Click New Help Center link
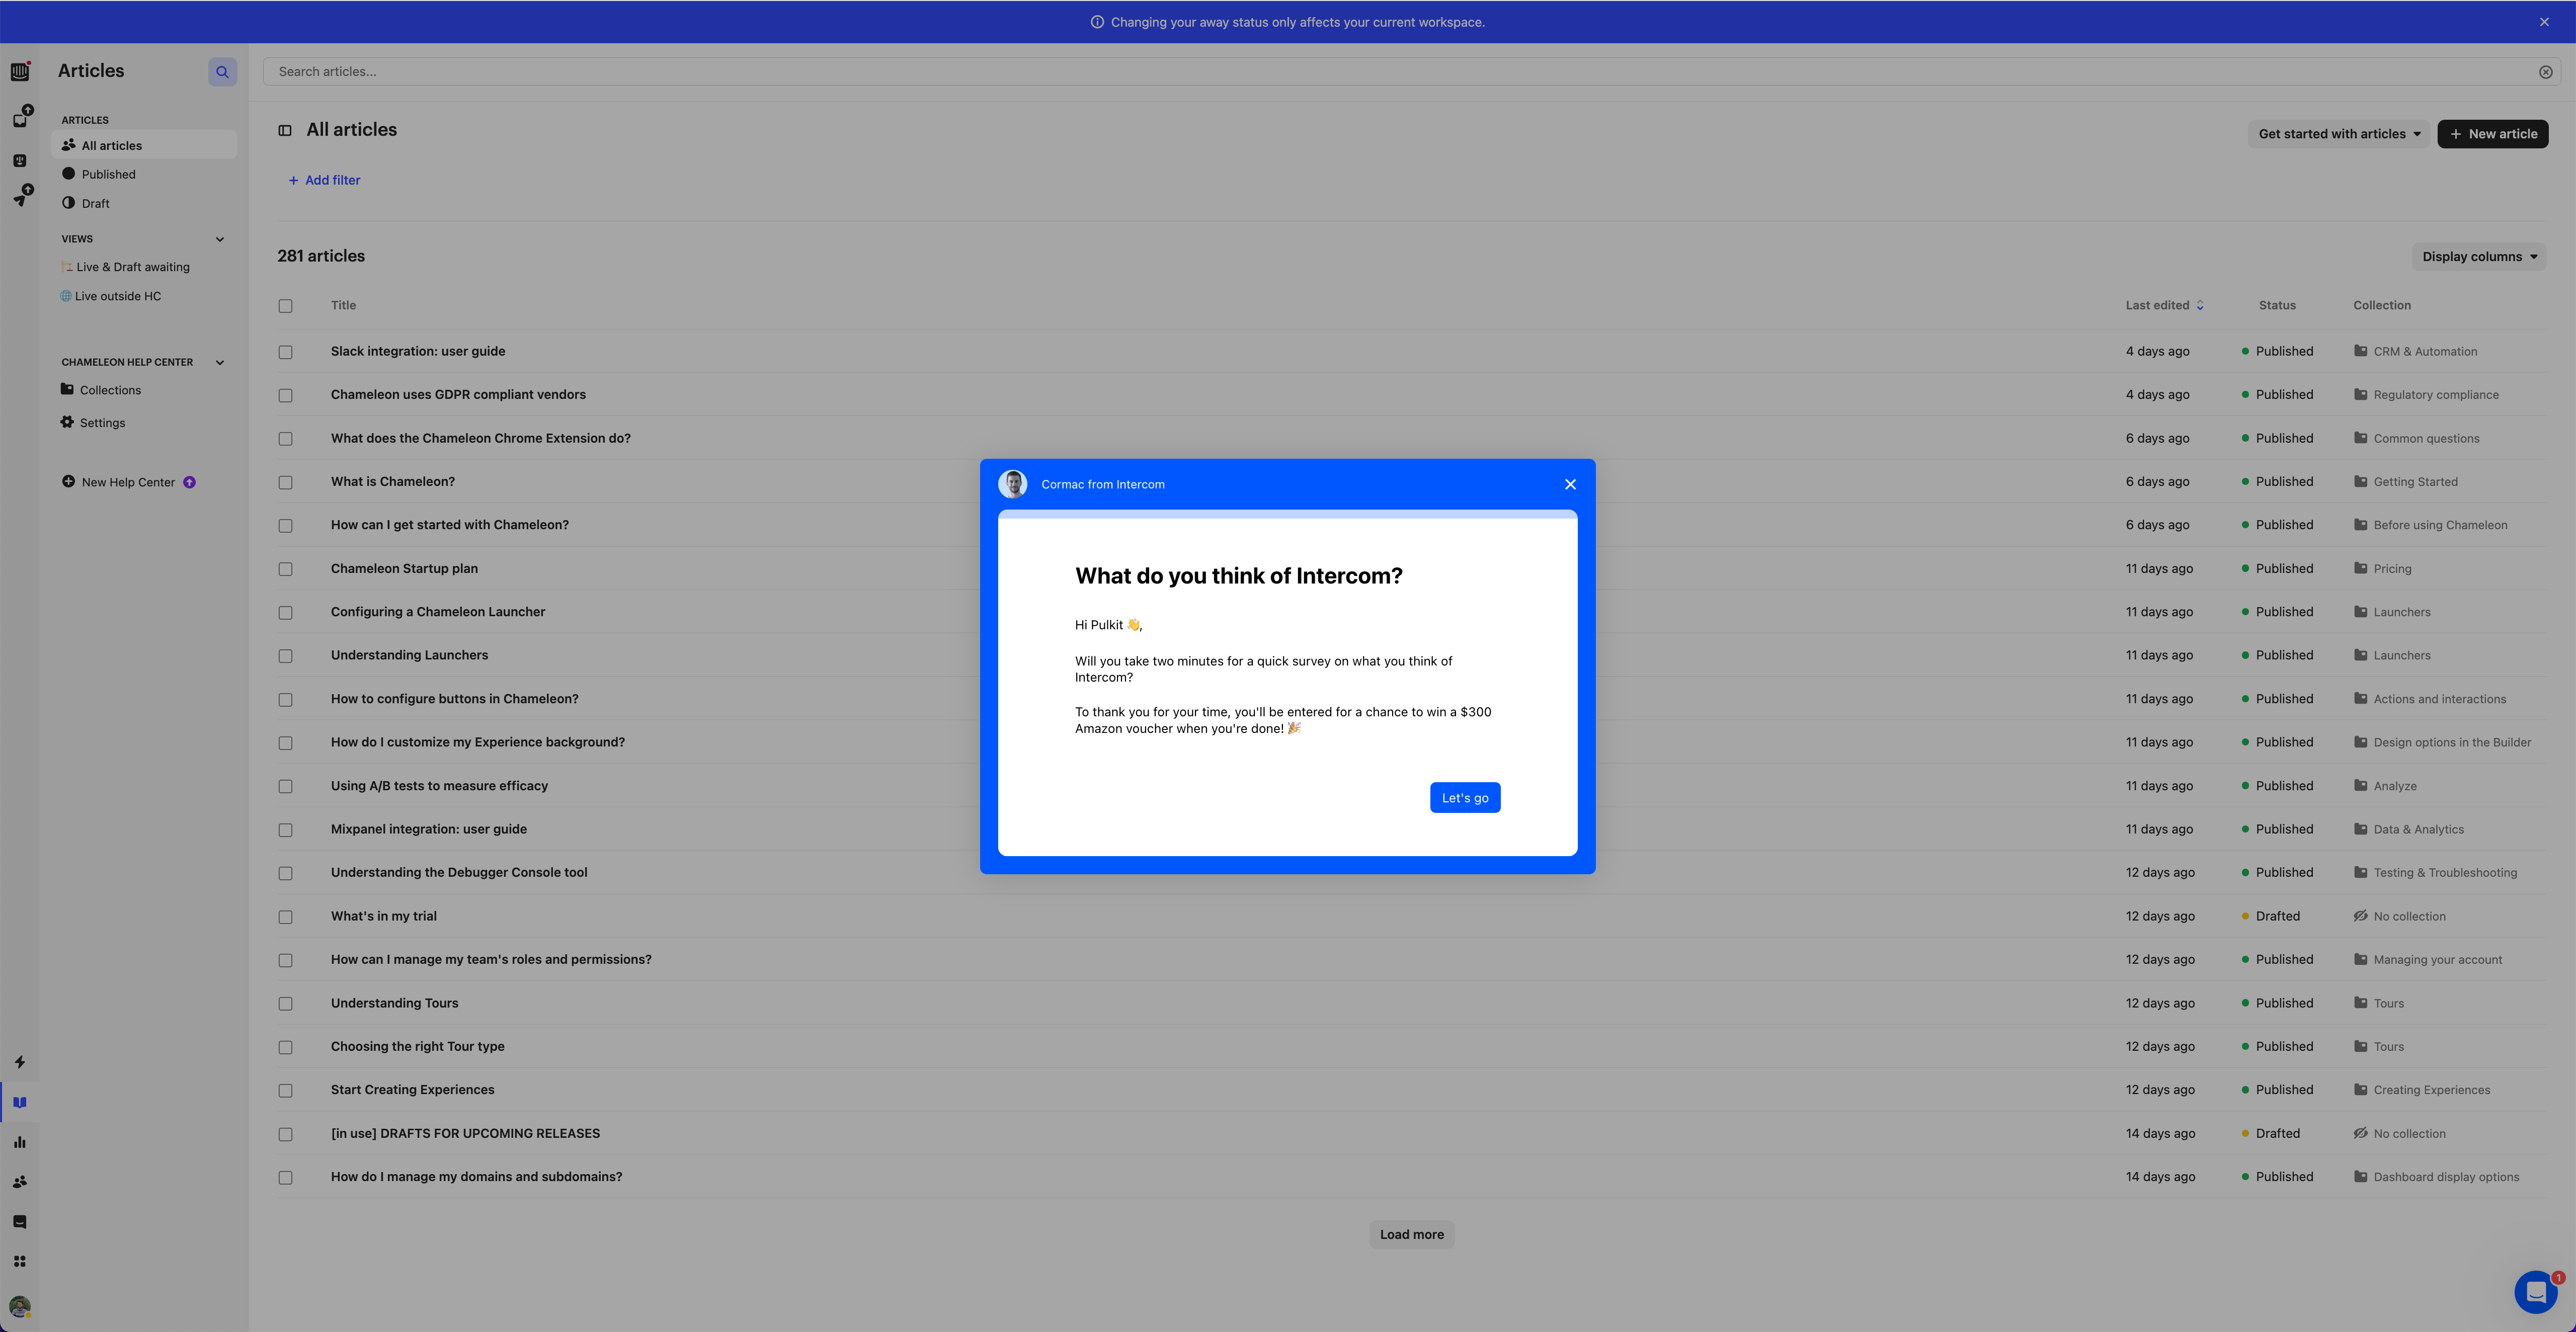The image size is (2576, 1332). (128, 482)
